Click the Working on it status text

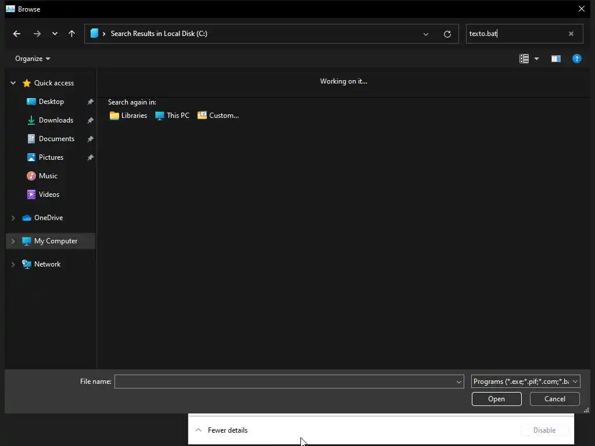click(x=343, y=81)
